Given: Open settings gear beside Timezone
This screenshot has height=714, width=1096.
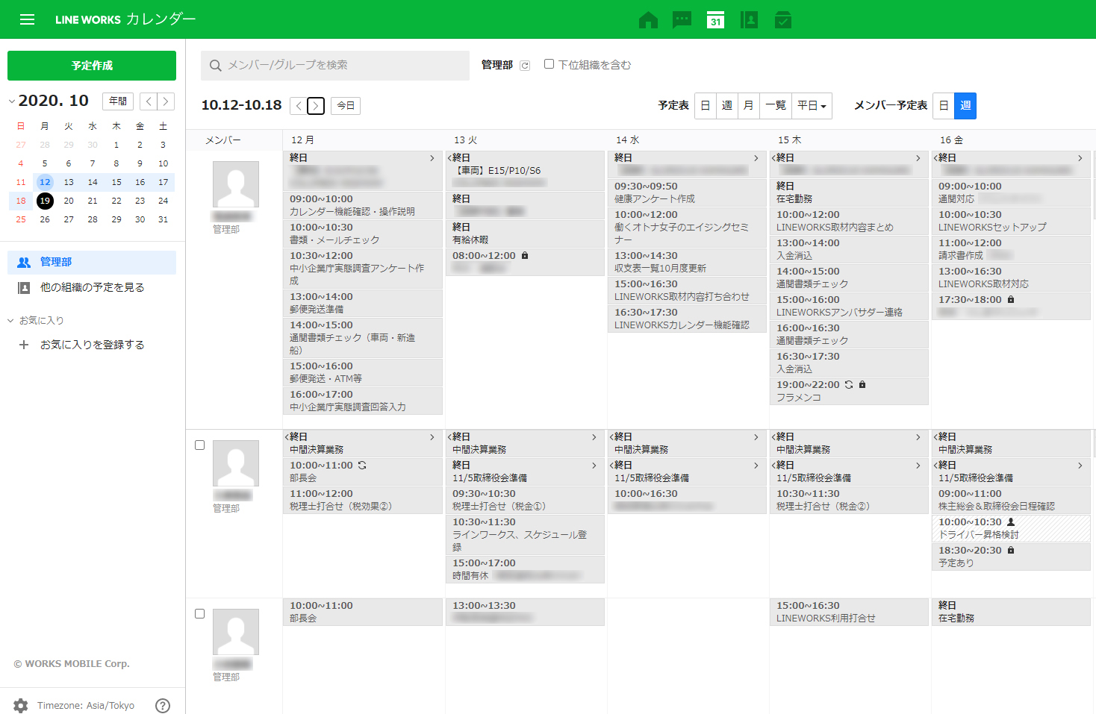Looking at the screenshot, I should (21, 705).
